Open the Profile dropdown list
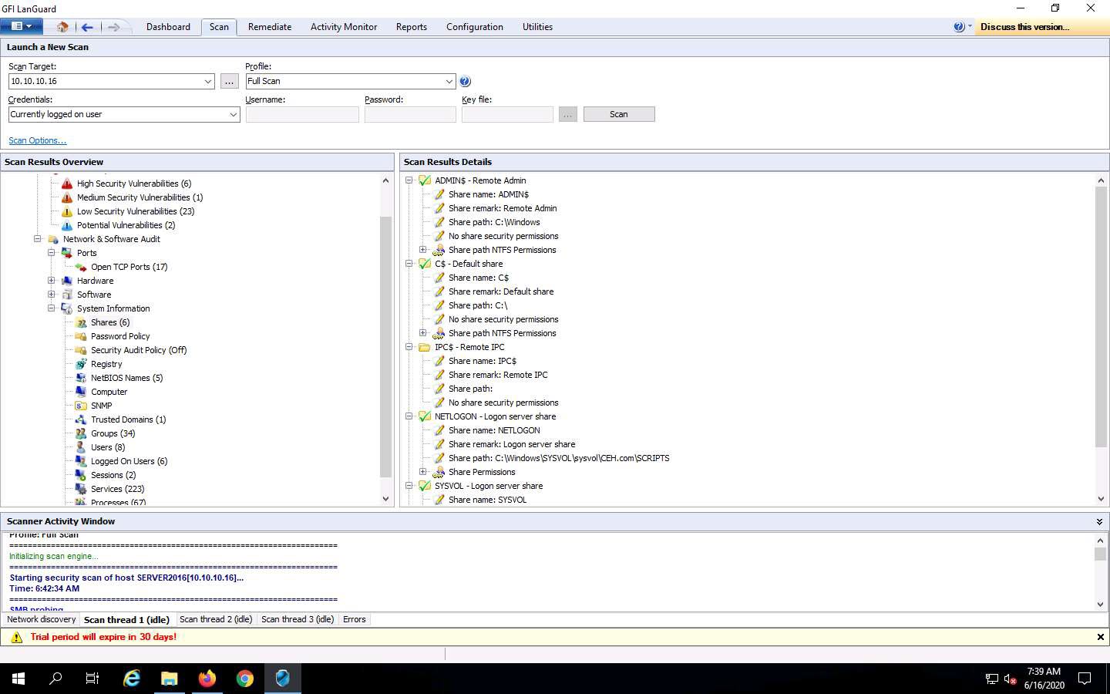 click(449, 81)
